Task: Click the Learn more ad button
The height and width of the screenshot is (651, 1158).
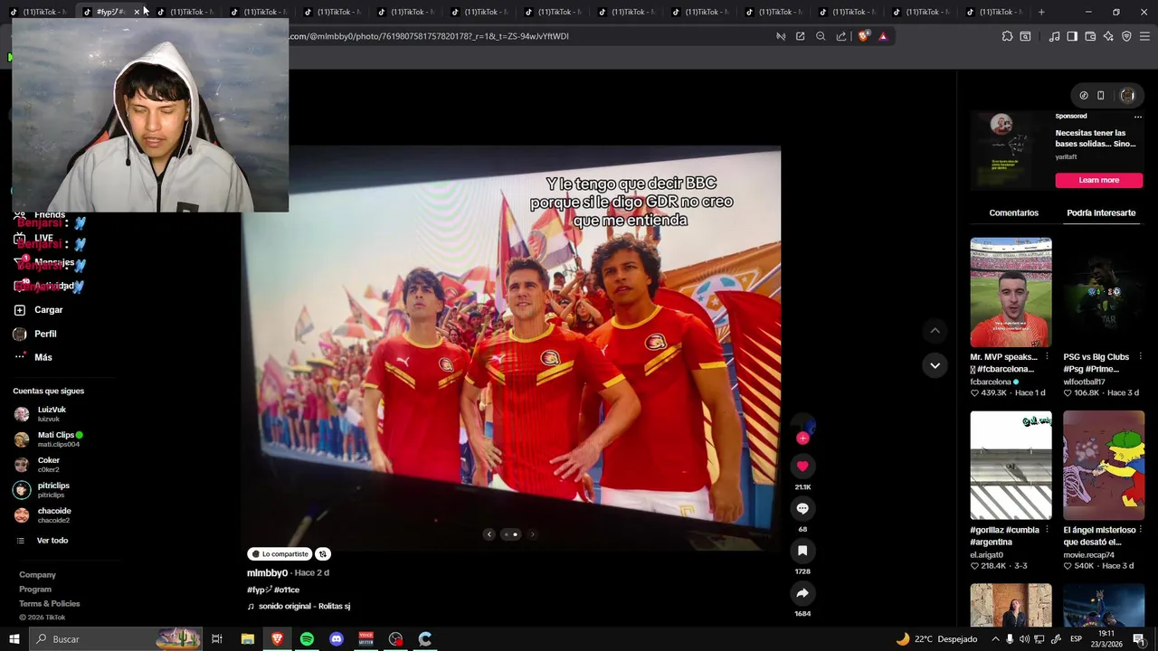Action: pos(1098,180)
